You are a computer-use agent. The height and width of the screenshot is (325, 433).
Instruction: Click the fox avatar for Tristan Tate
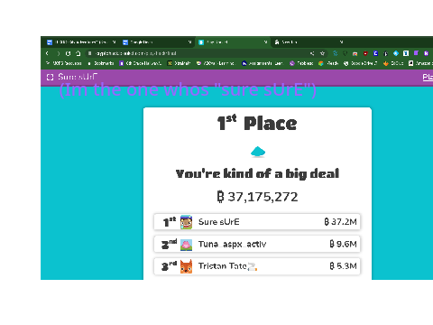(186, 266)
